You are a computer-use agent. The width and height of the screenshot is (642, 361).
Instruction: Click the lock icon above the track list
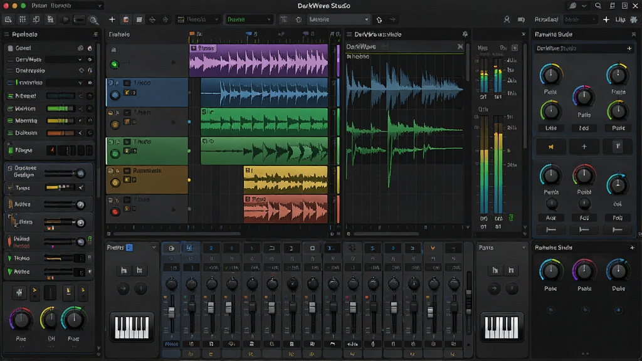point(113,50)
